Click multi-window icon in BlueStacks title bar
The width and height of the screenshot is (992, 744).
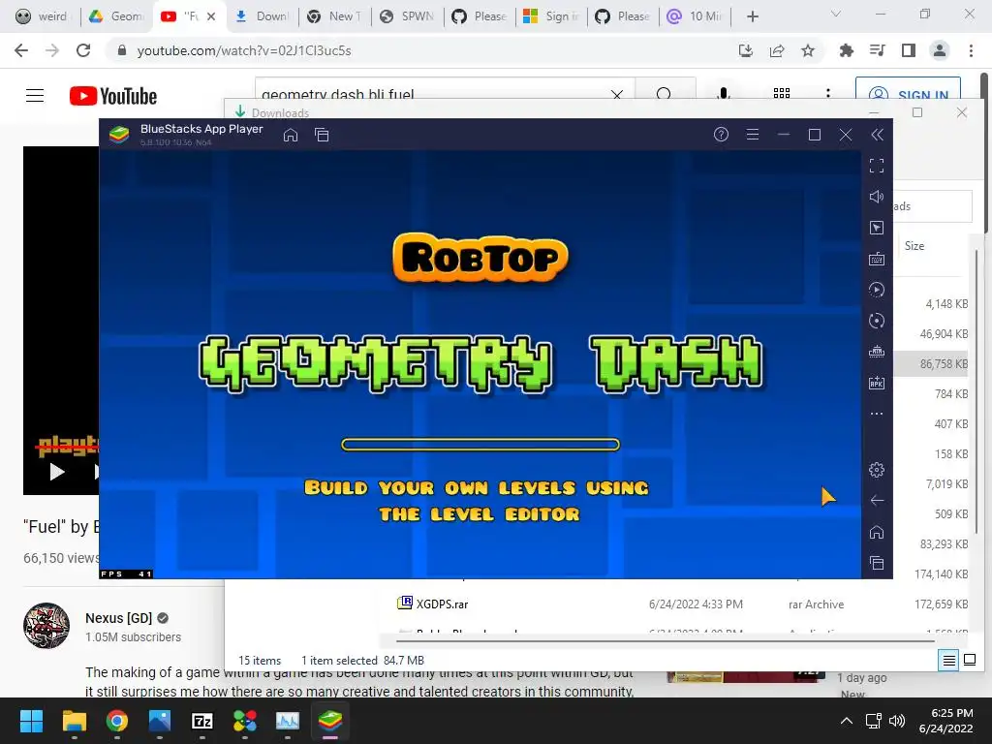coord(322,135)
